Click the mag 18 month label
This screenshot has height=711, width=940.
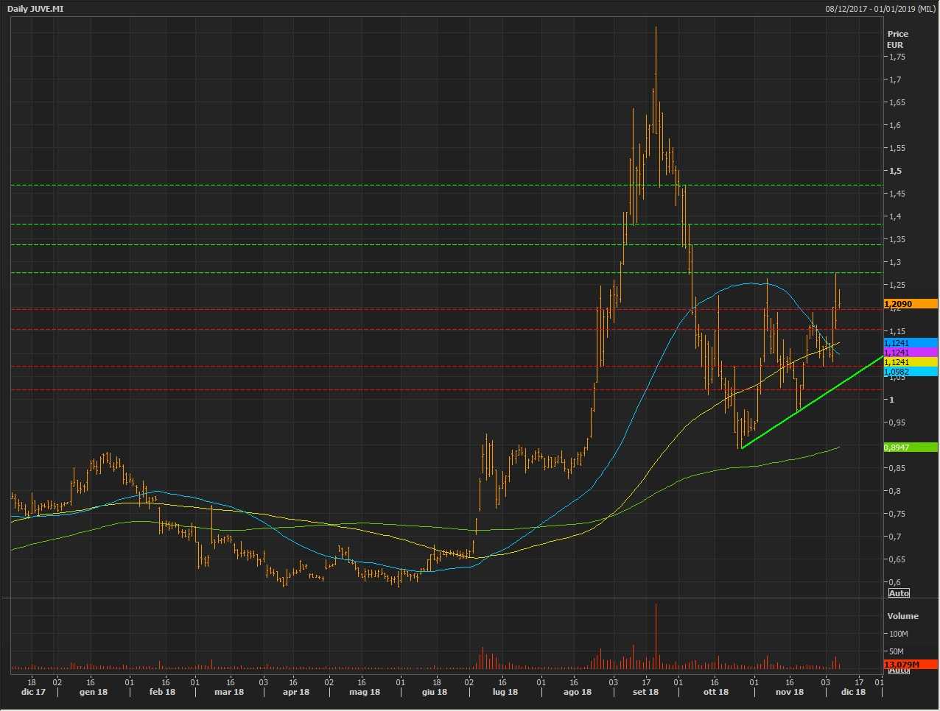365,692
